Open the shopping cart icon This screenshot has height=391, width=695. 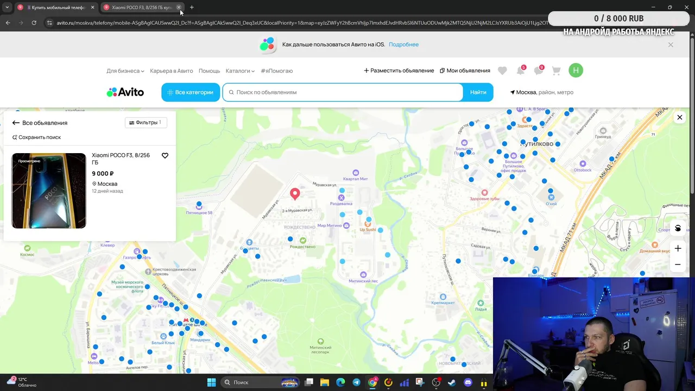tap(557, 71)
